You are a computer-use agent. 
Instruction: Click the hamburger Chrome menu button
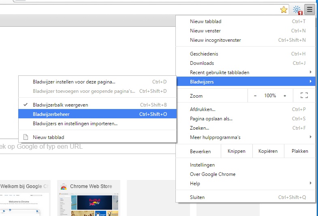(x=309, y=9)
